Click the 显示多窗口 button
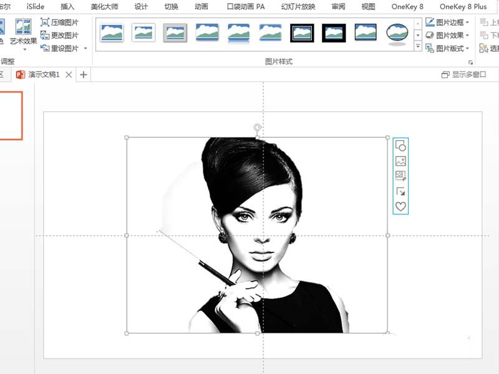The width and height of the screenshot is (499, 374). pyautogui.click(x=463, y=75)
